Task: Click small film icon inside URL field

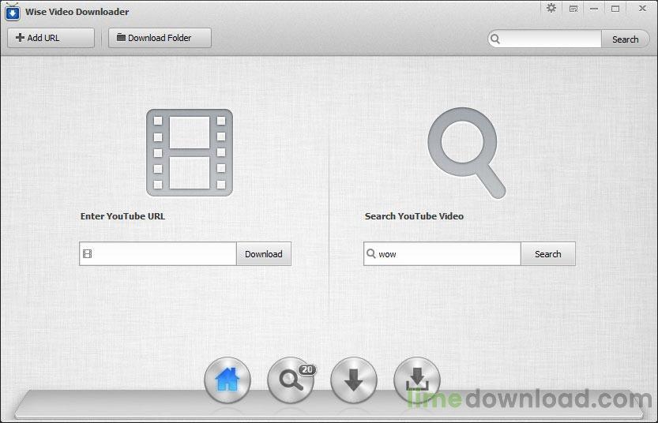Action: (x=87, y=253)
